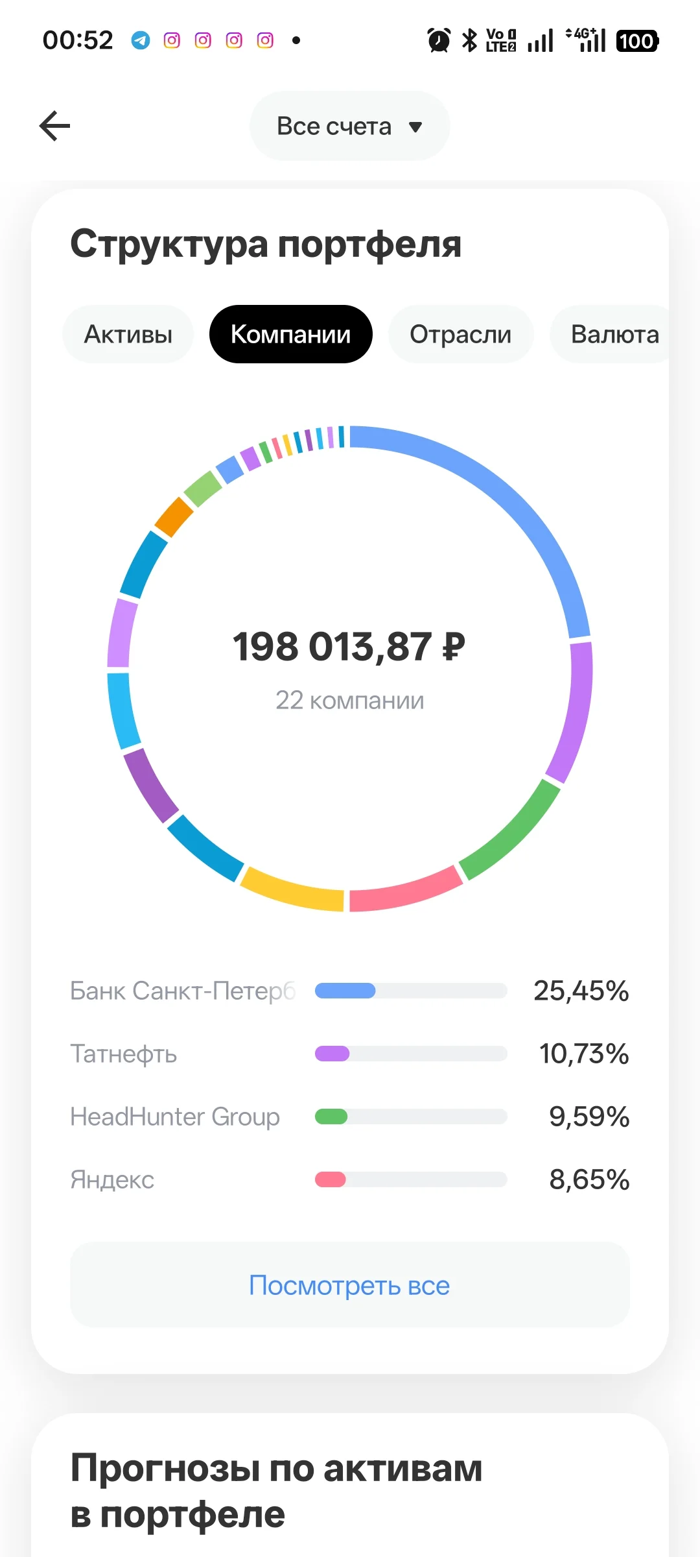Select the 'Банк Санкт-Петерб' company name
This screenshot has height=1557, width=700.
[183, 991]
